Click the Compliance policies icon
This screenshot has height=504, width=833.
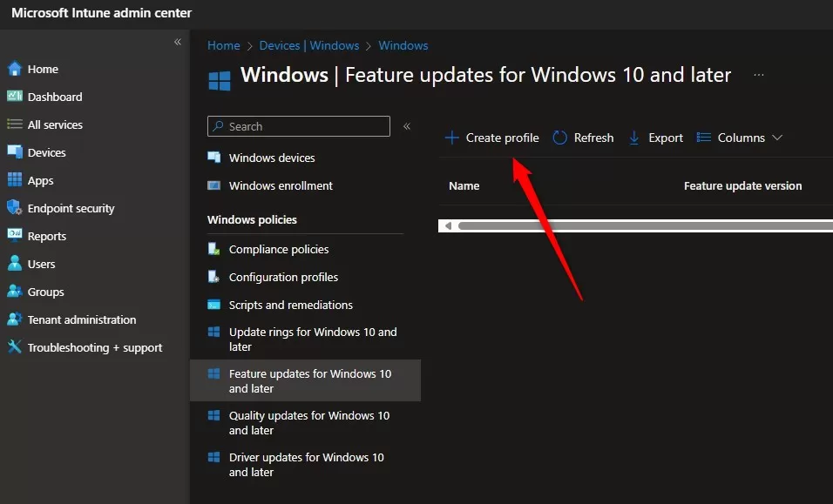(x=214, y=249)
